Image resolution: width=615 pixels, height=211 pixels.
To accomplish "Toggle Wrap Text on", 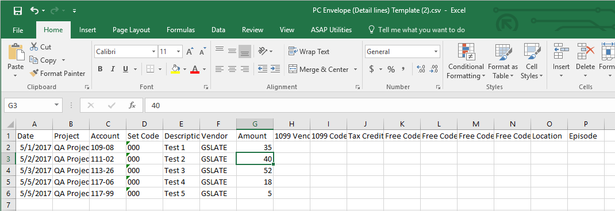I will 309,51.
